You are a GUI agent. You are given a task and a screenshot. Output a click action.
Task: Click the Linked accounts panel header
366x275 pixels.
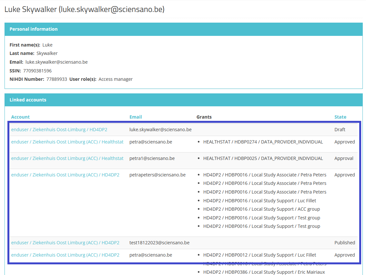coord(28,100)
